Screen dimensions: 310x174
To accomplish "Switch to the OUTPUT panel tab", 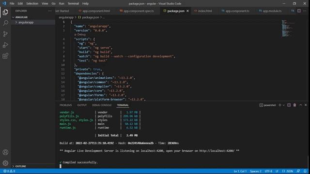I will coord(82,105).
